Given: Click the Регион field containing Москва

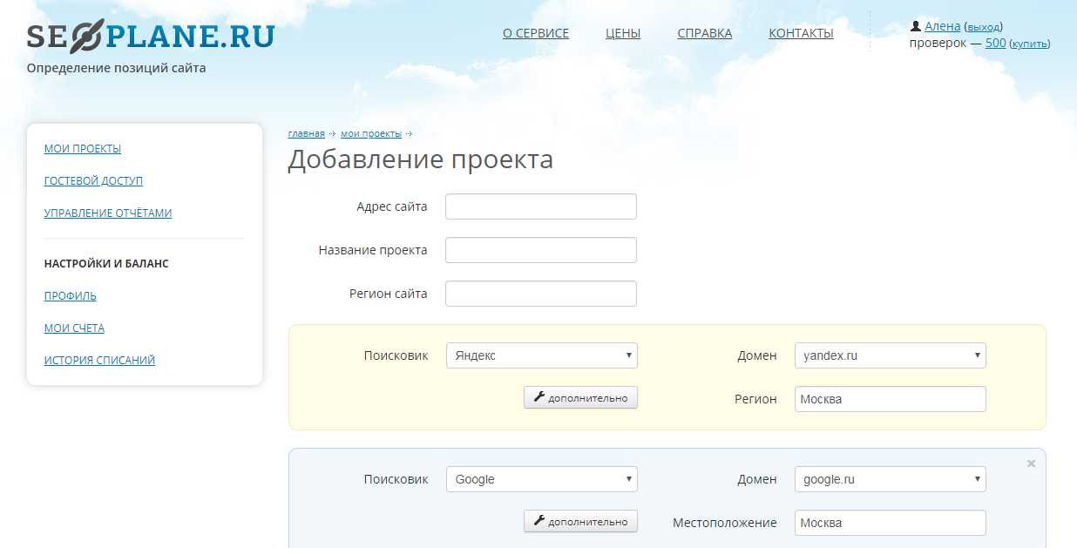Looking at the screenshot, I should [889, 398].
